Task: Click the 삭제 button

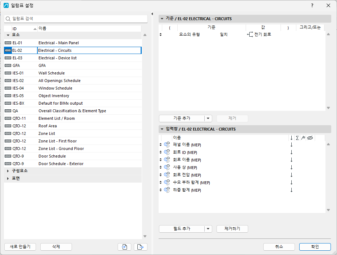Action: click(x=56, y=247)
